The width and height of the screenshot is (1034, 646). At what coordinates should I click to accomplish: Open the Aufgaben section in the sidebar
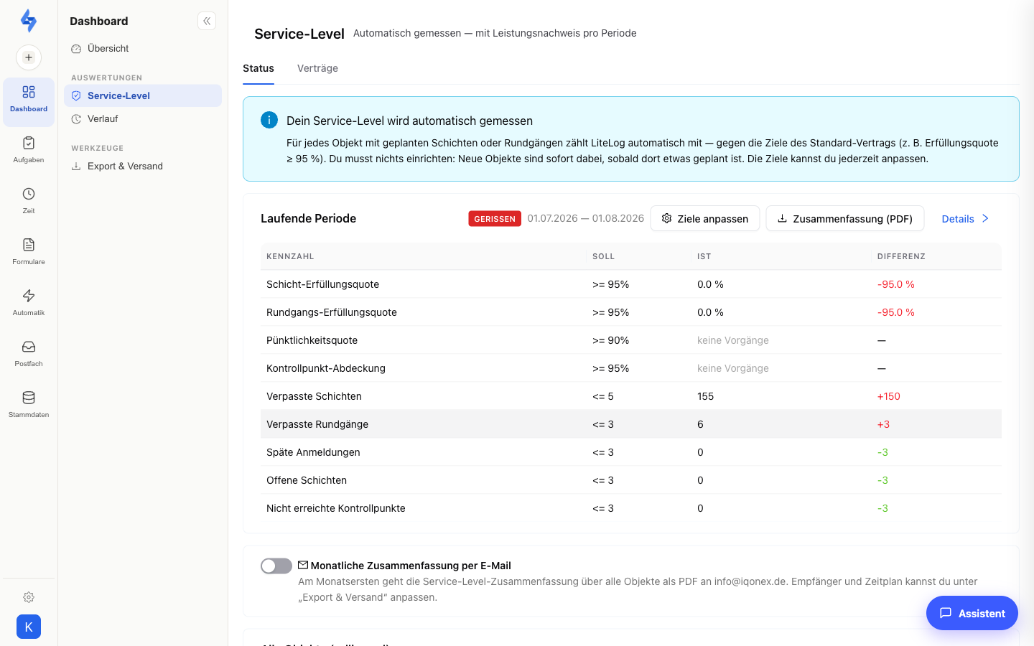29,150
